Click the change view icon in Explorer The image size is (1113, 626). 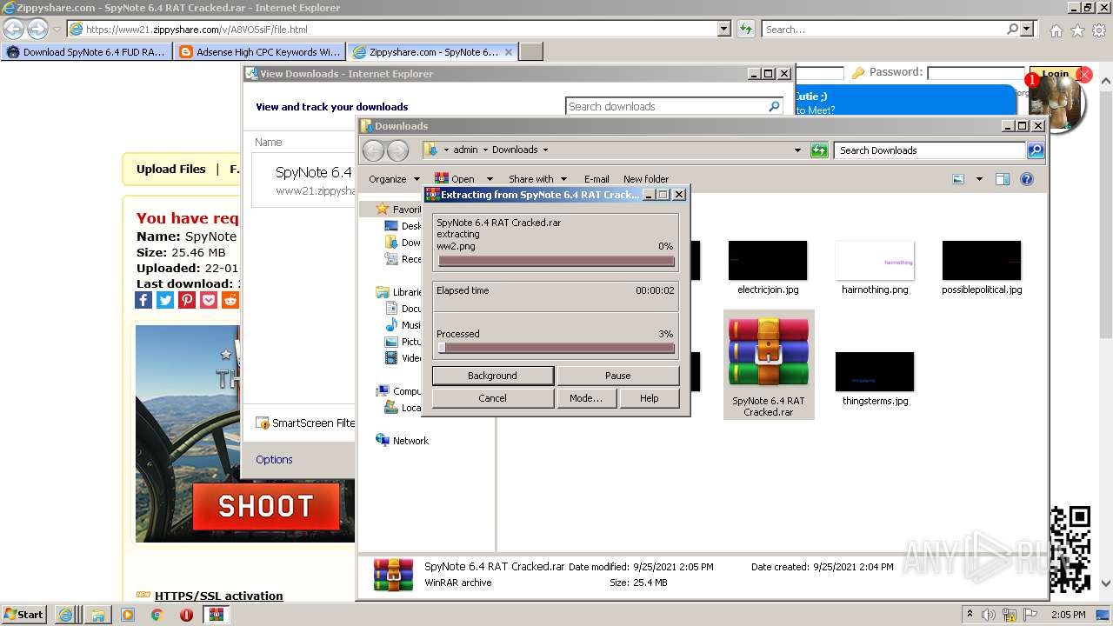[958, 179]
